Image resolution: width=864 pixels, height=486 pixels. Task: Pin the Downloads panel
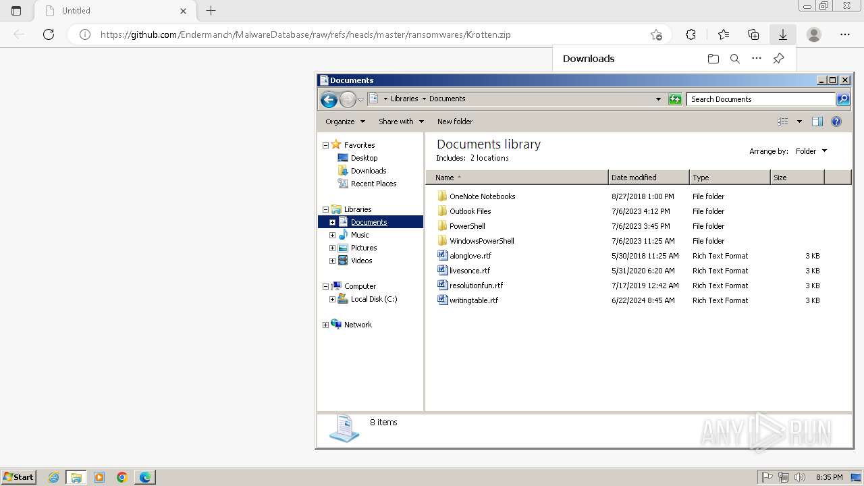click(x=778, y=59)
